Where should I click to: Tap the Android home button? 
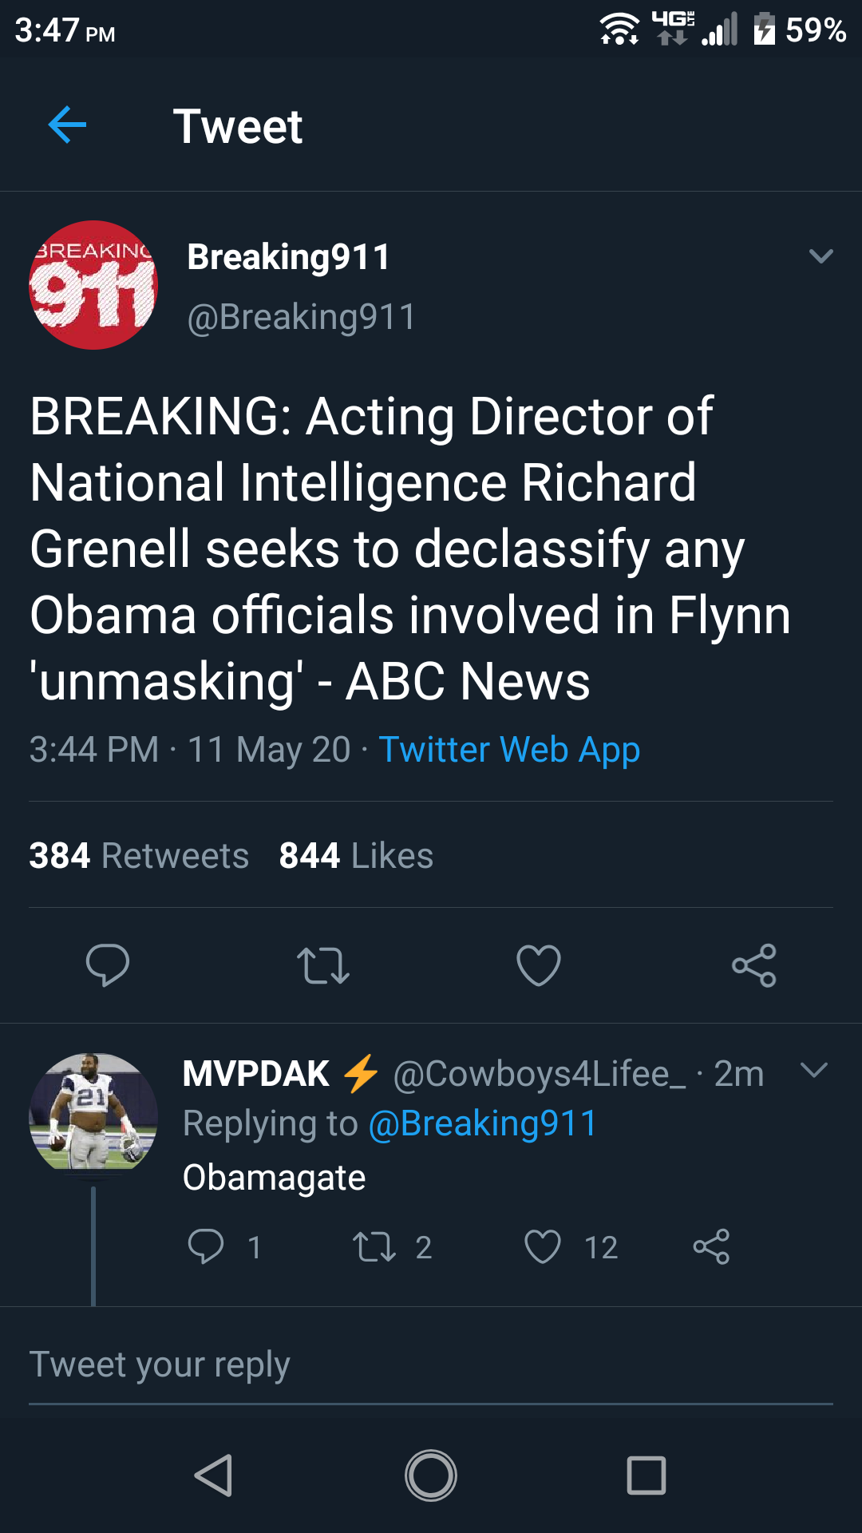[x=431, y=1475]
